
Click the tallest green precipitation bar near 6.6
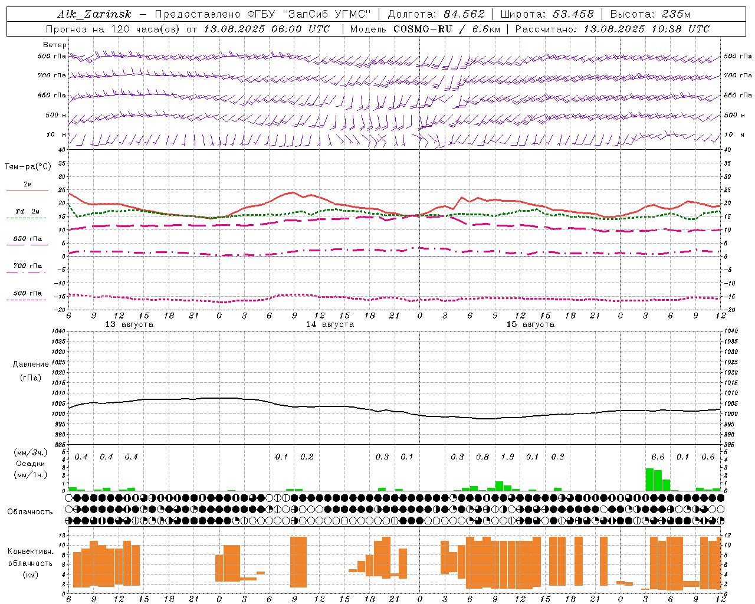coord(649,480)
